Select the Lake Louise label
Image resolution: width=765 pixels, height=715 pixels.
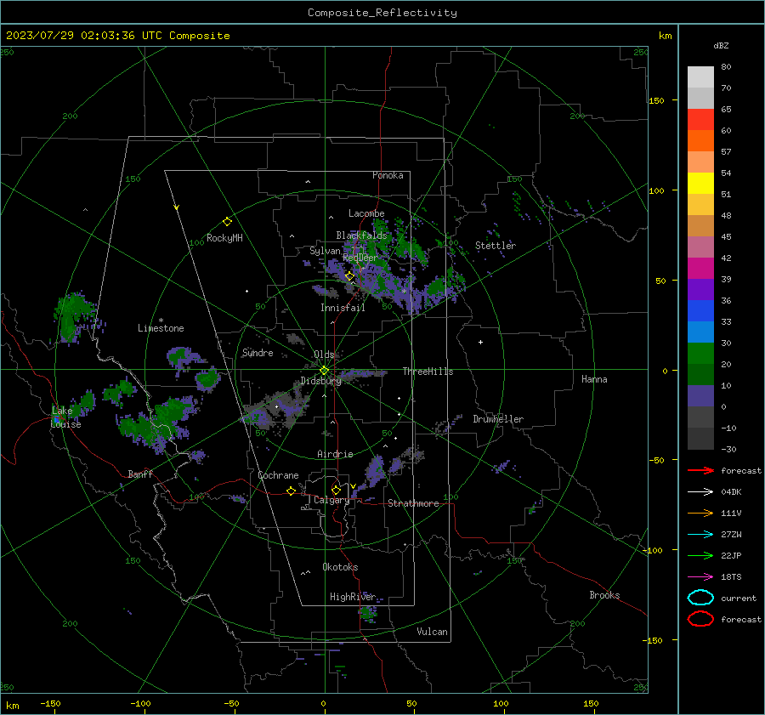[x=65, y=417]
